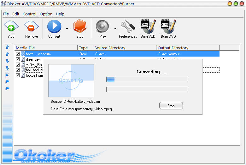Viewport: 246px width, 165px height.
Task: Click the Burn VCD icon
Action: click(148, 26)
